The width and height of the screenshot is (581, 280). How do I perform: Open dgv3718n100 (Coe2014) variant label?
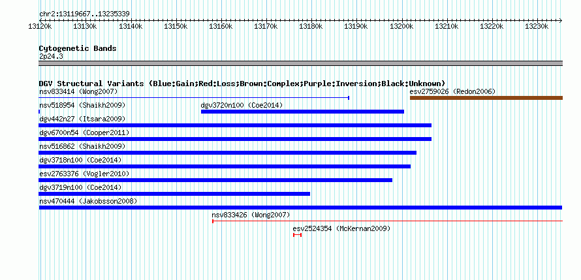coord(80,160)
